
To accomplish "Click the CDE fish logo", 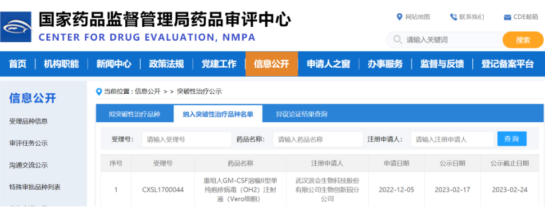I will [x=15, y=27].
